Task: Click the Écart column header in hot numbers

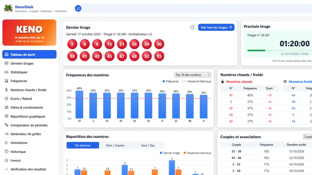Action: pyautogui.click(x=269, y=88)
